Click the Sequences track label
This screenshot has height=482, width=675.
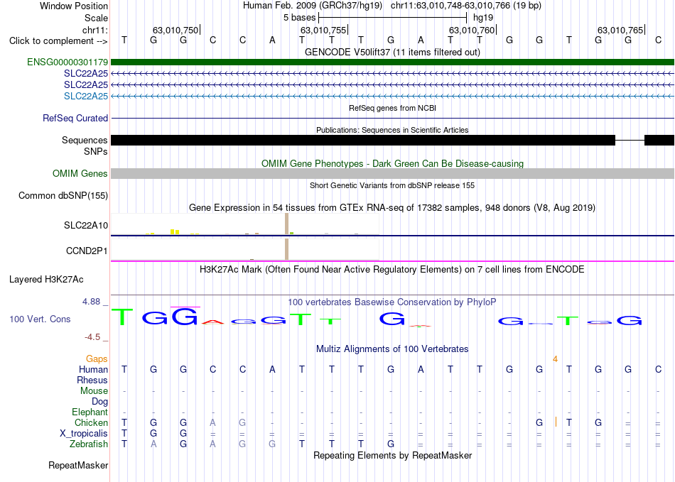pos(85,140)
